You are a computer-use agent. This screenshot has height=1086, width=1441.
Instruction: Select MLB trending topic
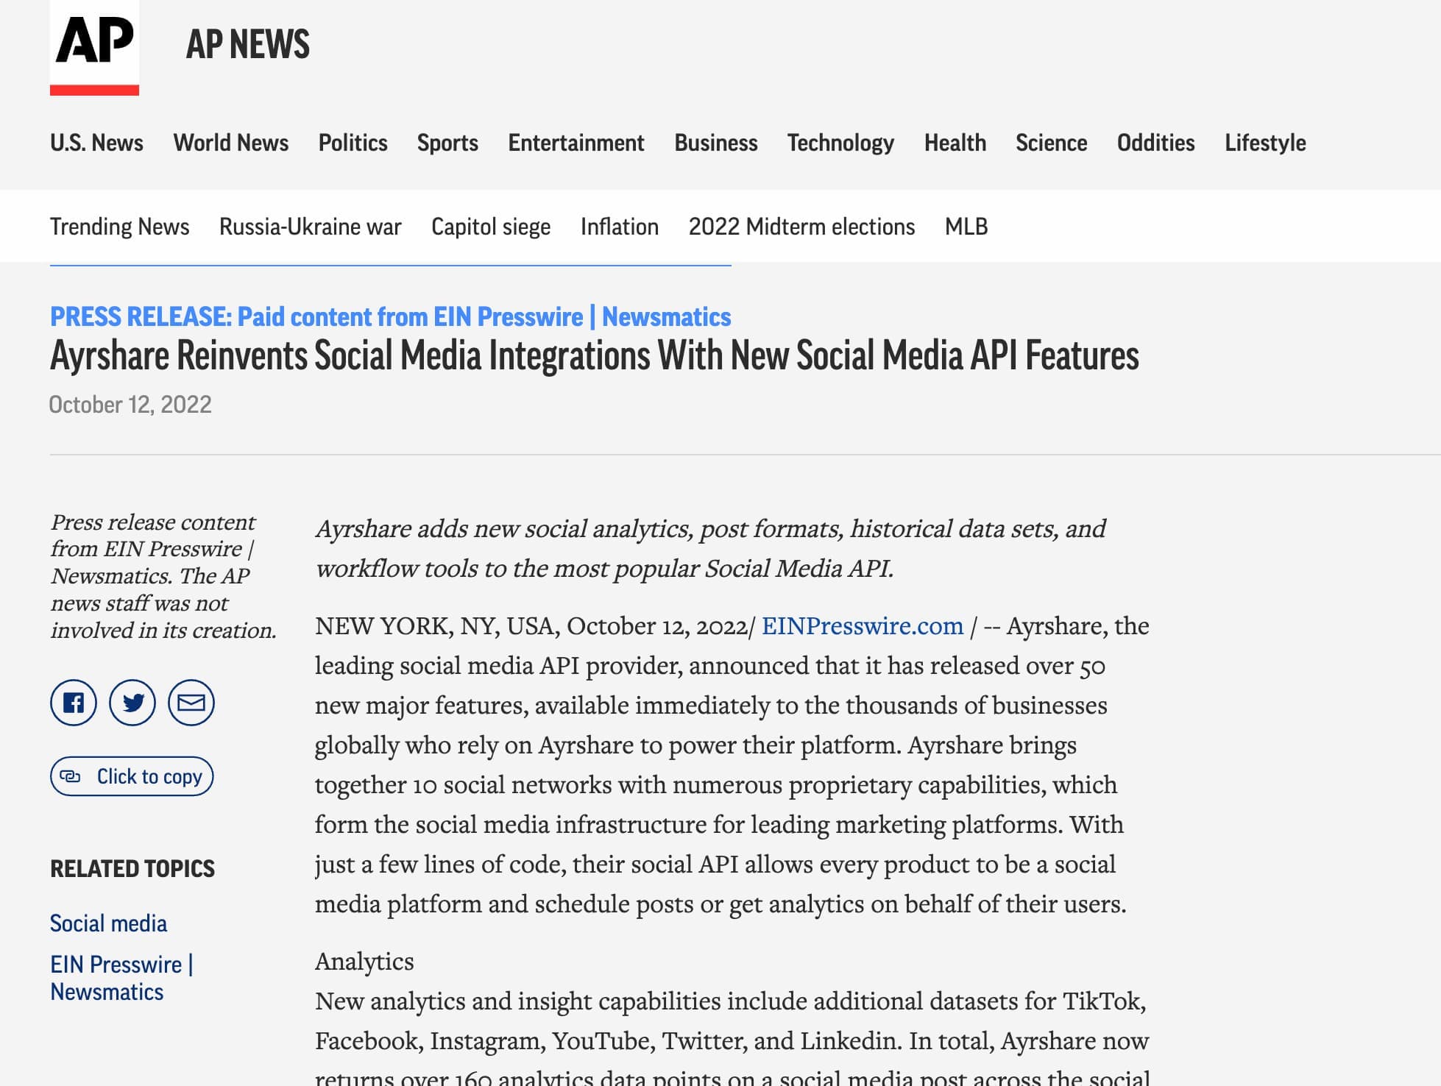tap(966, 227)
